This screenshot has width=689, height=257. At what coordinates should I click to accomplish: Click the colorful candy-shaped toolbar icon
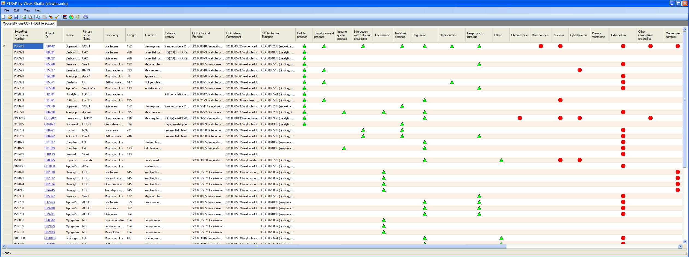[x=51, y=17]
